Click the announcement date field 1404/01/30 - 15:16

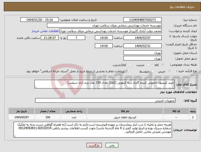pos(40,20)
